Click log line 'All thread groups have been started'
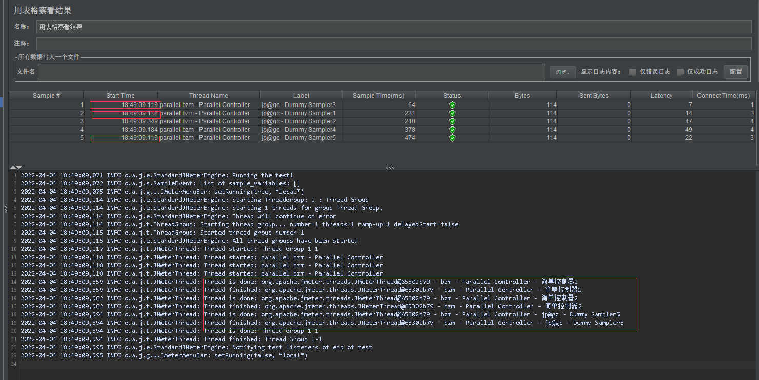The height and width of the screenshot is (380, 759). [189, 241]
